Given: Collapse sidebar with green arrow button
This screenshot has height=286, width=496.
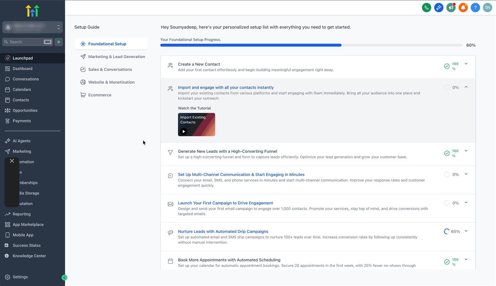Looking at the screenshot, I should pyautogui.click(x=64, y=278).
